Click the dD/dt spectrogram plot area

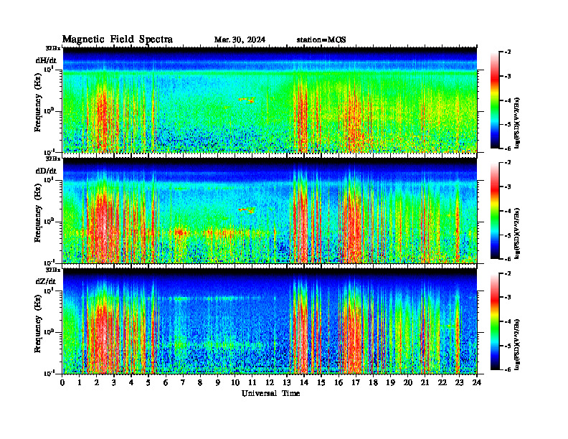[270, 210]
